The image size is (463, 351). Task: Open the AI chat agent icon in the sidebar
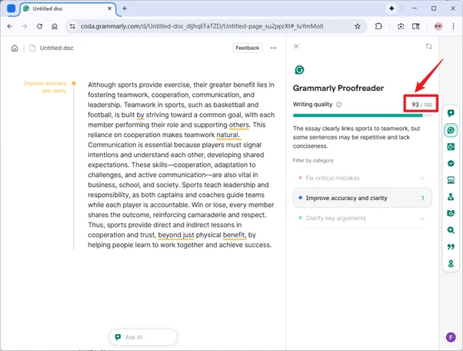(451, 113)
